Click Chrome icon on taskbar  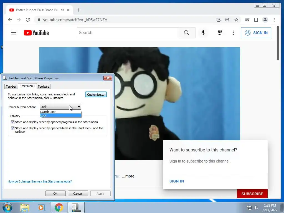[59, 207]
